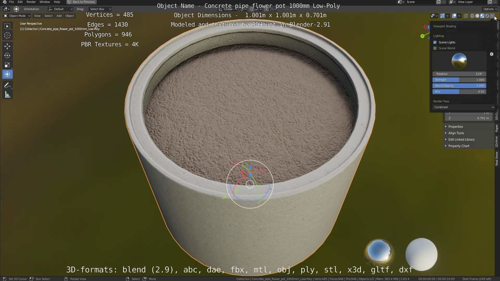
Task: Switch to material preview shading
Action: point(482,16)
